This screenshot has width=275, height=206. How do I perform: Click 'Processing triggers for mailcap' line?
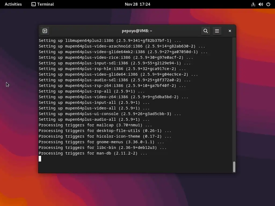point(95,125)
